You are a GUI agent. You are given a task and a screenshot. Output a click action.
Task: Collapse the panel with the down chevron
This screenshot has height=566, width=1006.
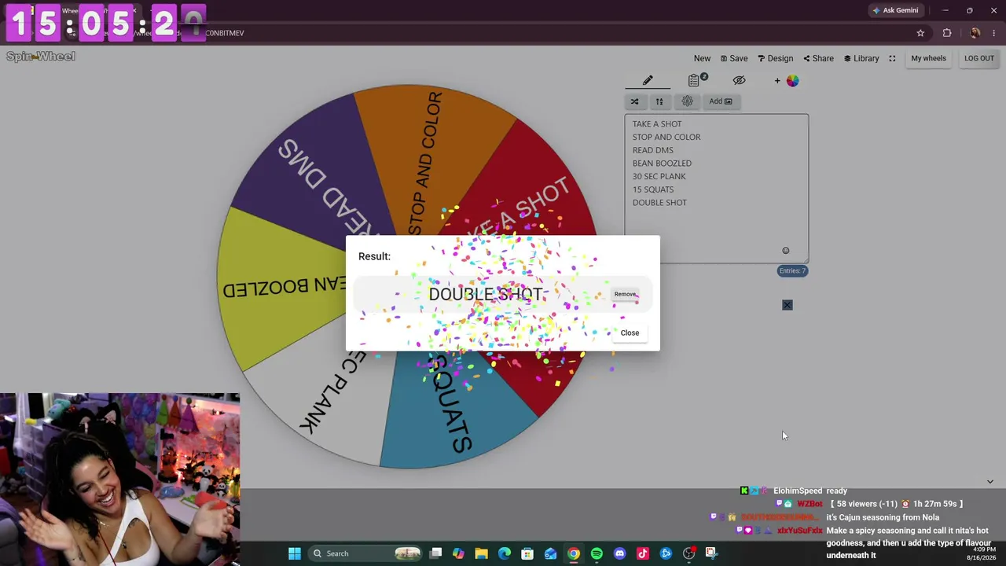click(990, 481)
